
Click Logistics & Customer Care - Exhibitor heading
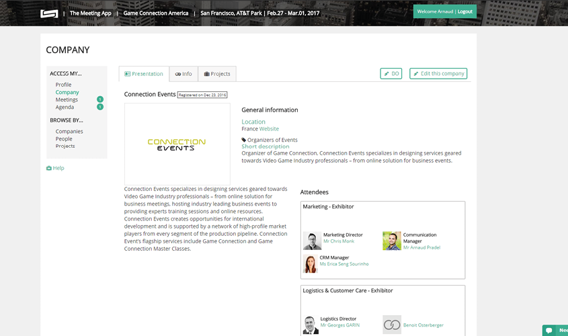pyautogui.click(x=348, y=291)
